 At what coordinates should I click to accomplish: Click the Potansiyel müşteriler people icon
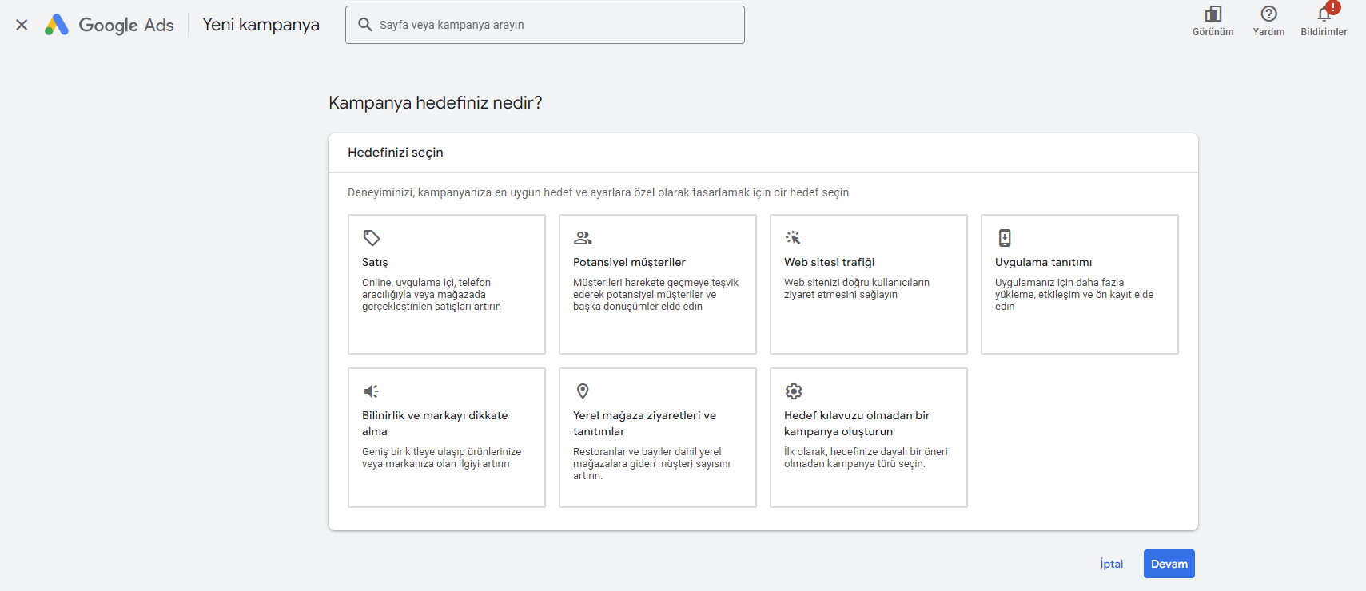click(583, 238)
